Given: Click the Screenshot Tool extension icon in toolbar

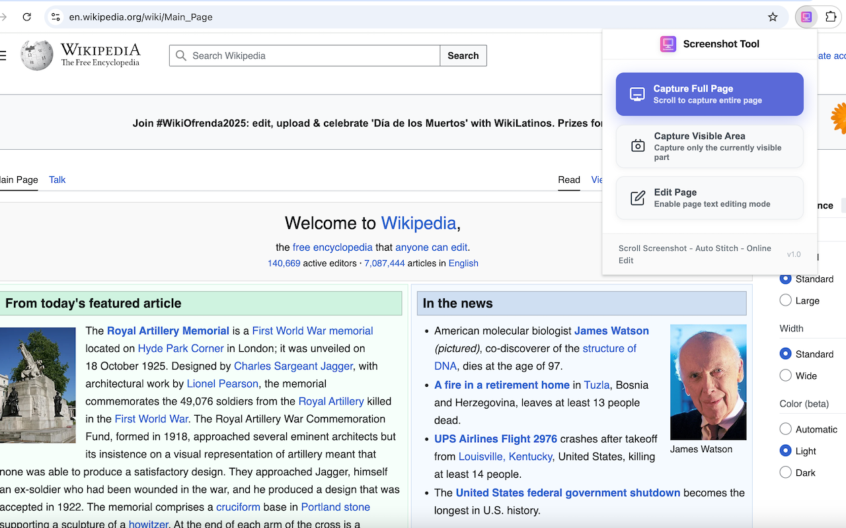Looking at the screenshot, I should tap(806, 17).
